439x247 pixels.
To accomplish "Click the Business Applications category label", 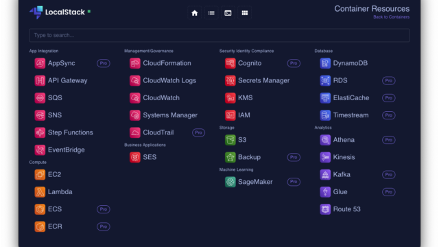I will pyautogui.click(x=145, y=145).
